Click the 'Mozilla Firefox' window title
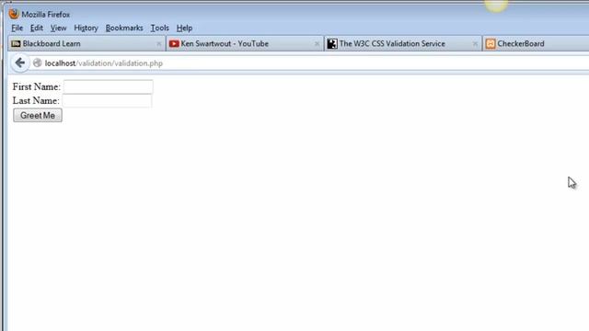This screenshot has width=589, height=331. click(x=46, y=15)
